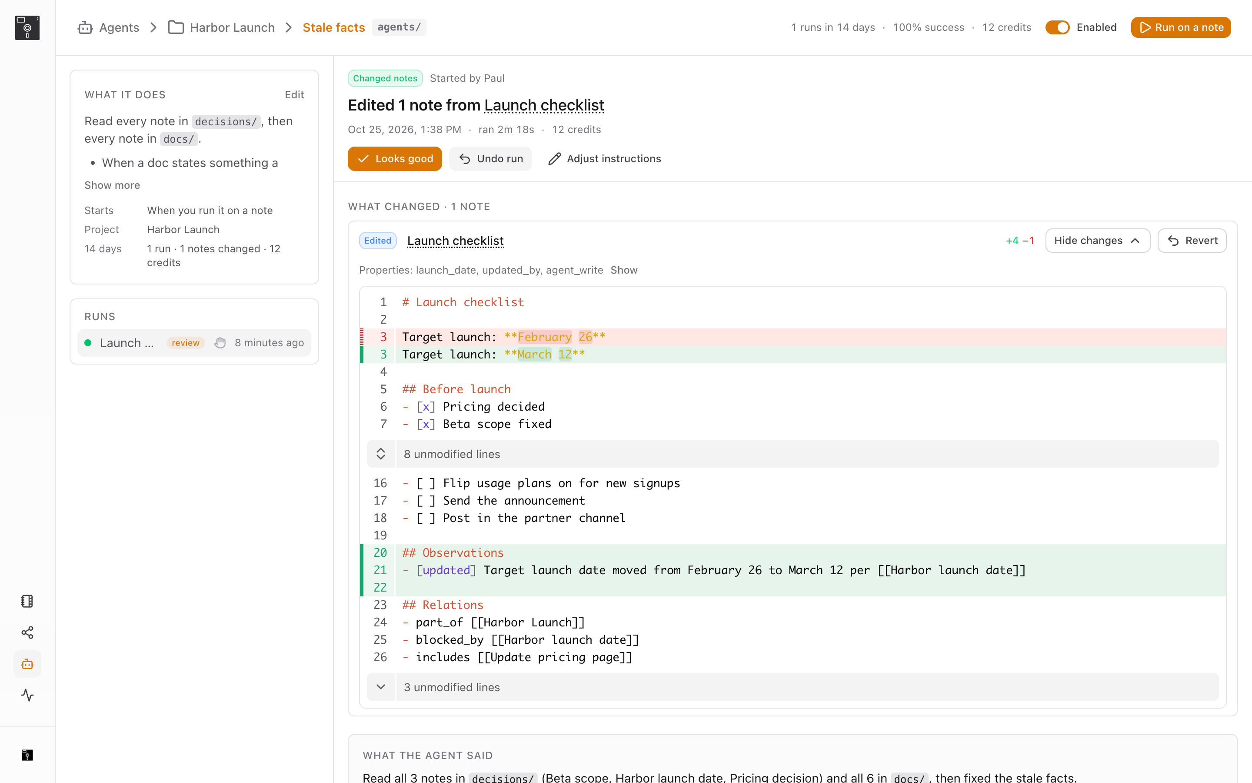Screen dimensions: 1252x783
Task: Open the Launch checklist note title in diff card
Action: click(455, 241)
